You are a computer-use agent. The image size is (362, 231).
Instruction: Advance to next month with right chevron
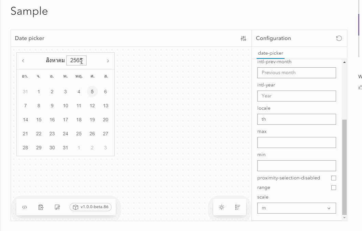(108, 60)
